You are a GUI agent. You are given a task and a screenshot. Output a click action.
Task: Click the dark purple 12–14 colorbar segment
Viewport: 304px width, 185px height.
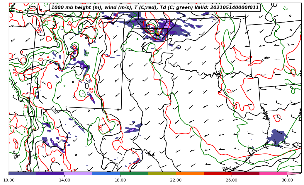(x=50, y=173)
